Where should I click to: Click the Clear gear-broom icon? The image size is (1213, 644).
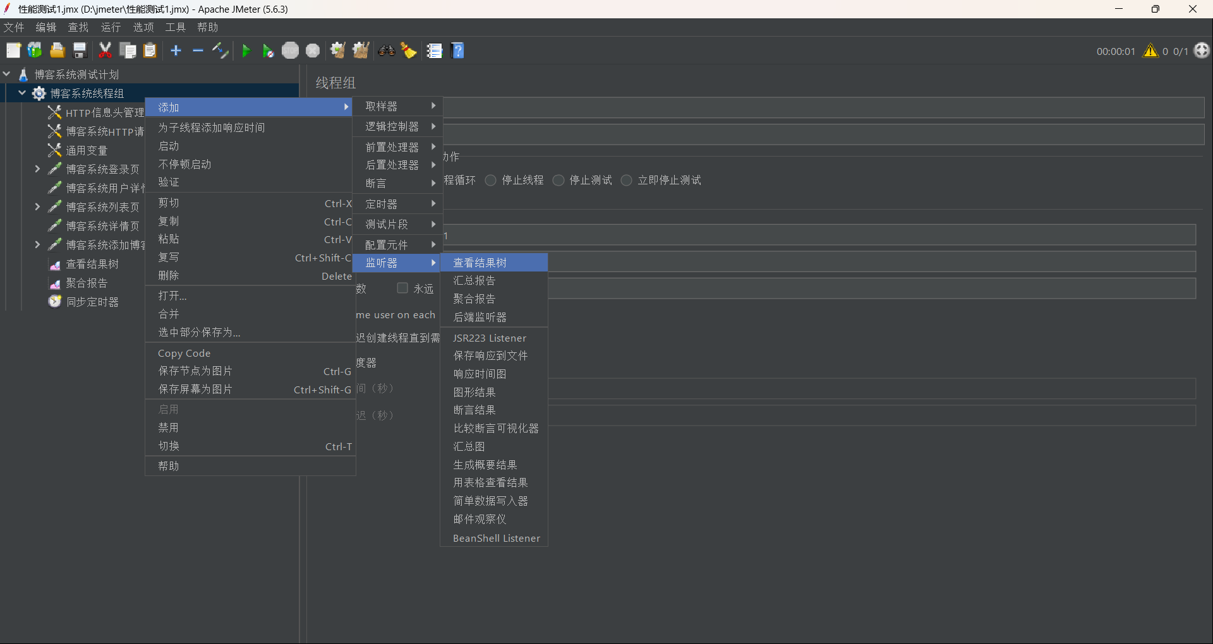click(x=338, y=51)
